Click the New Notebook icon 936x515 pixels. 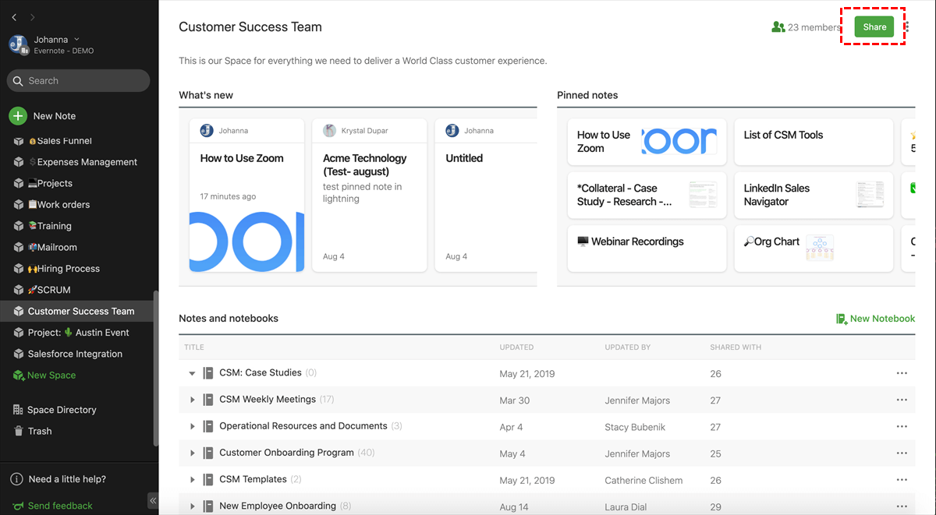coord(842,319)
